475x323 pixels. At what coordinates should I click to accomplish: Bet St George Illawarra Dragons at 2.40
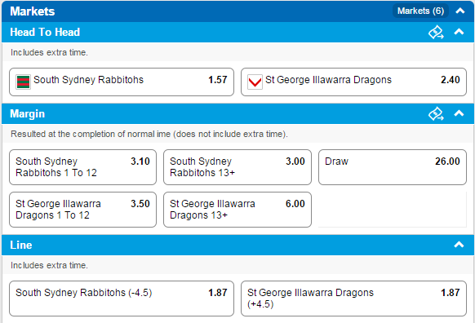pyautogui.click(x=353, y=82)
